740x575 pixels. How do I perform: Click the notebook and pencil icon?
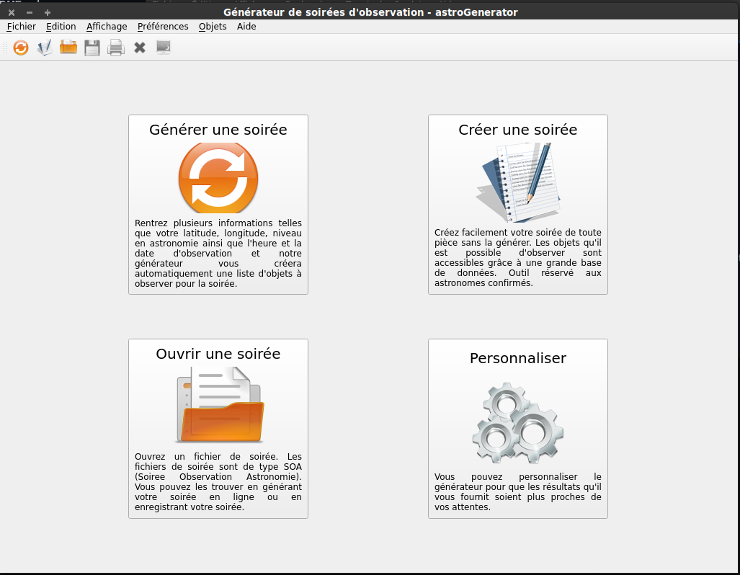click(517, 183)
